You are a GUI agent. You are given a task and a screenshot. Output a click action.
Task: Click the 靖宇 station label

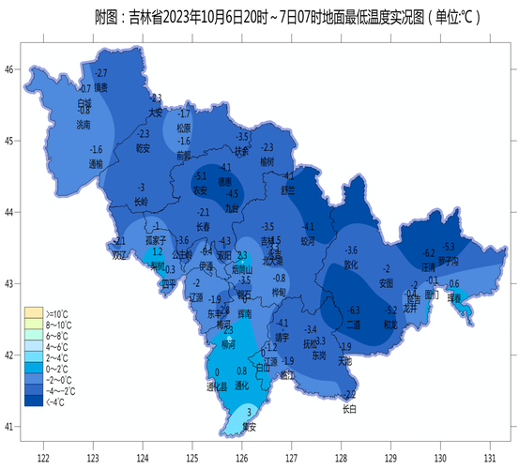[282, 337]
